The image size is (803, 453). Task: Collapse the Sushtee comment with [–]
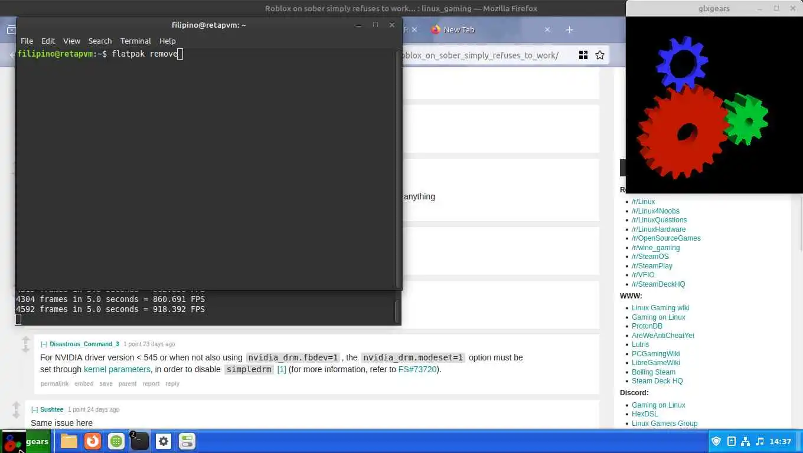(34, 409)
